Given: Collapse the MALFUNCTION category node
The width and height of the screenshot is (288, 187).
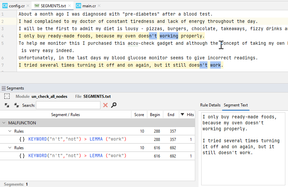Looking at the screenshot, I should click(4, 123).
